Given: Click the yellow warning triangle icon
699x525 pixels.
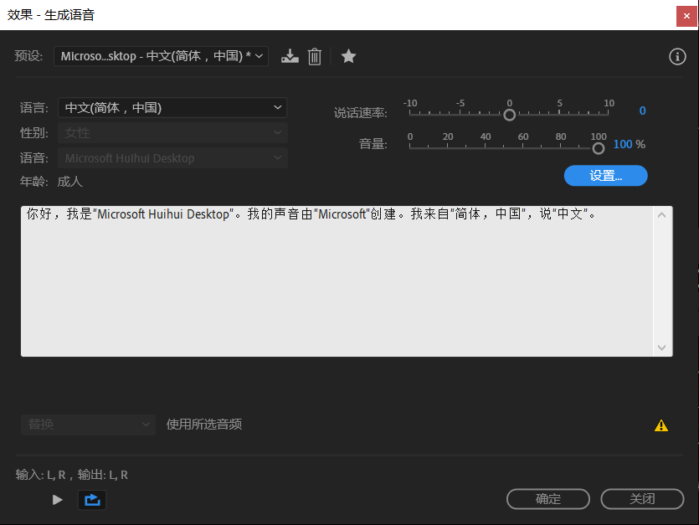Looking at the screenshot, I should coord(661,425).
